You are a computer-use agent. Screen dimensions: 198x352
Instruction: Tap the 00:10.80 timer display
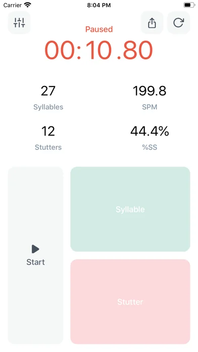point(99,50)
